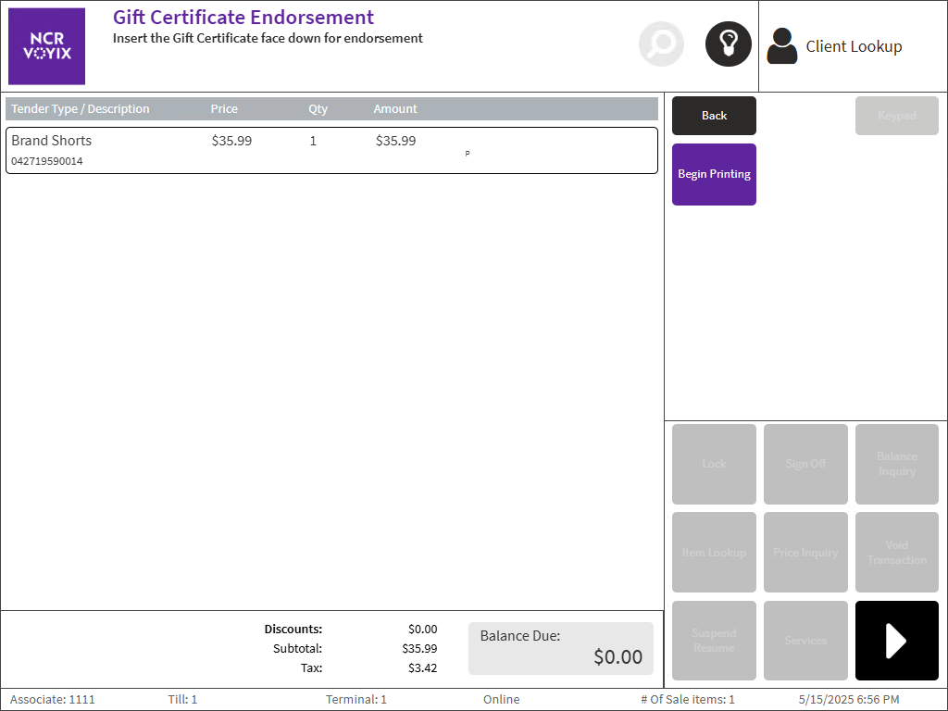This screenshot has height=711, width=948.
Task: Click the magnifier search icon
Action: 661,44
